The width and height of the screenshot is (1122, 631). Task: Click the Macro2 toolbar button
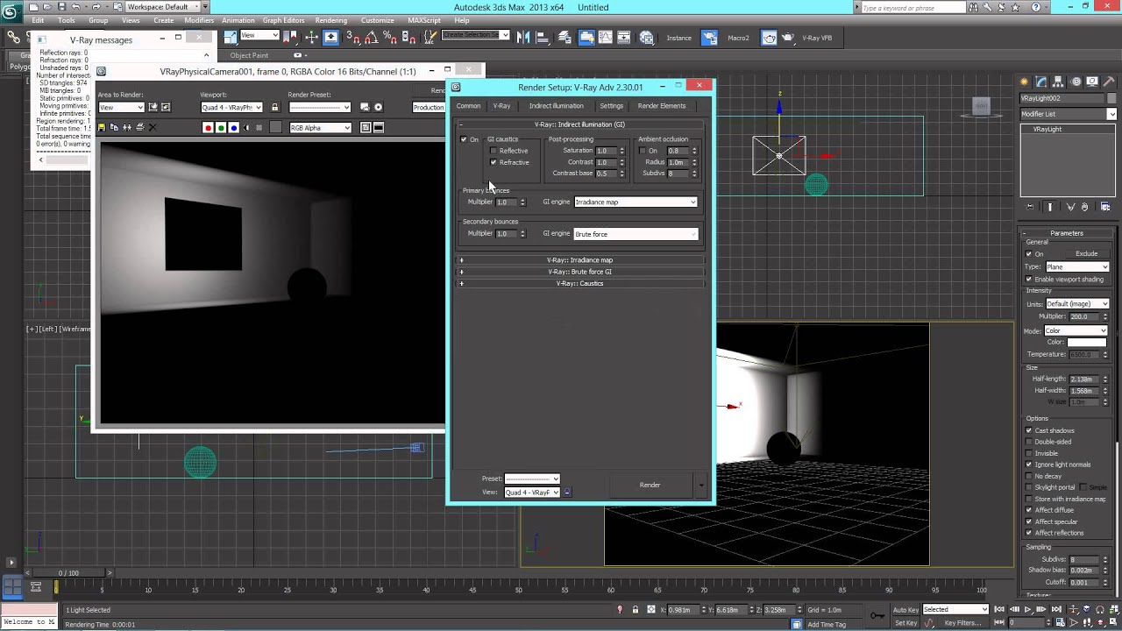point(738,38)
